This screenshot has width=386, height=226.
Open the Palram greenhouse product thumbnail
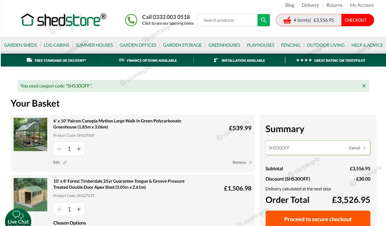pyautogui.click(x=30, y=134)
